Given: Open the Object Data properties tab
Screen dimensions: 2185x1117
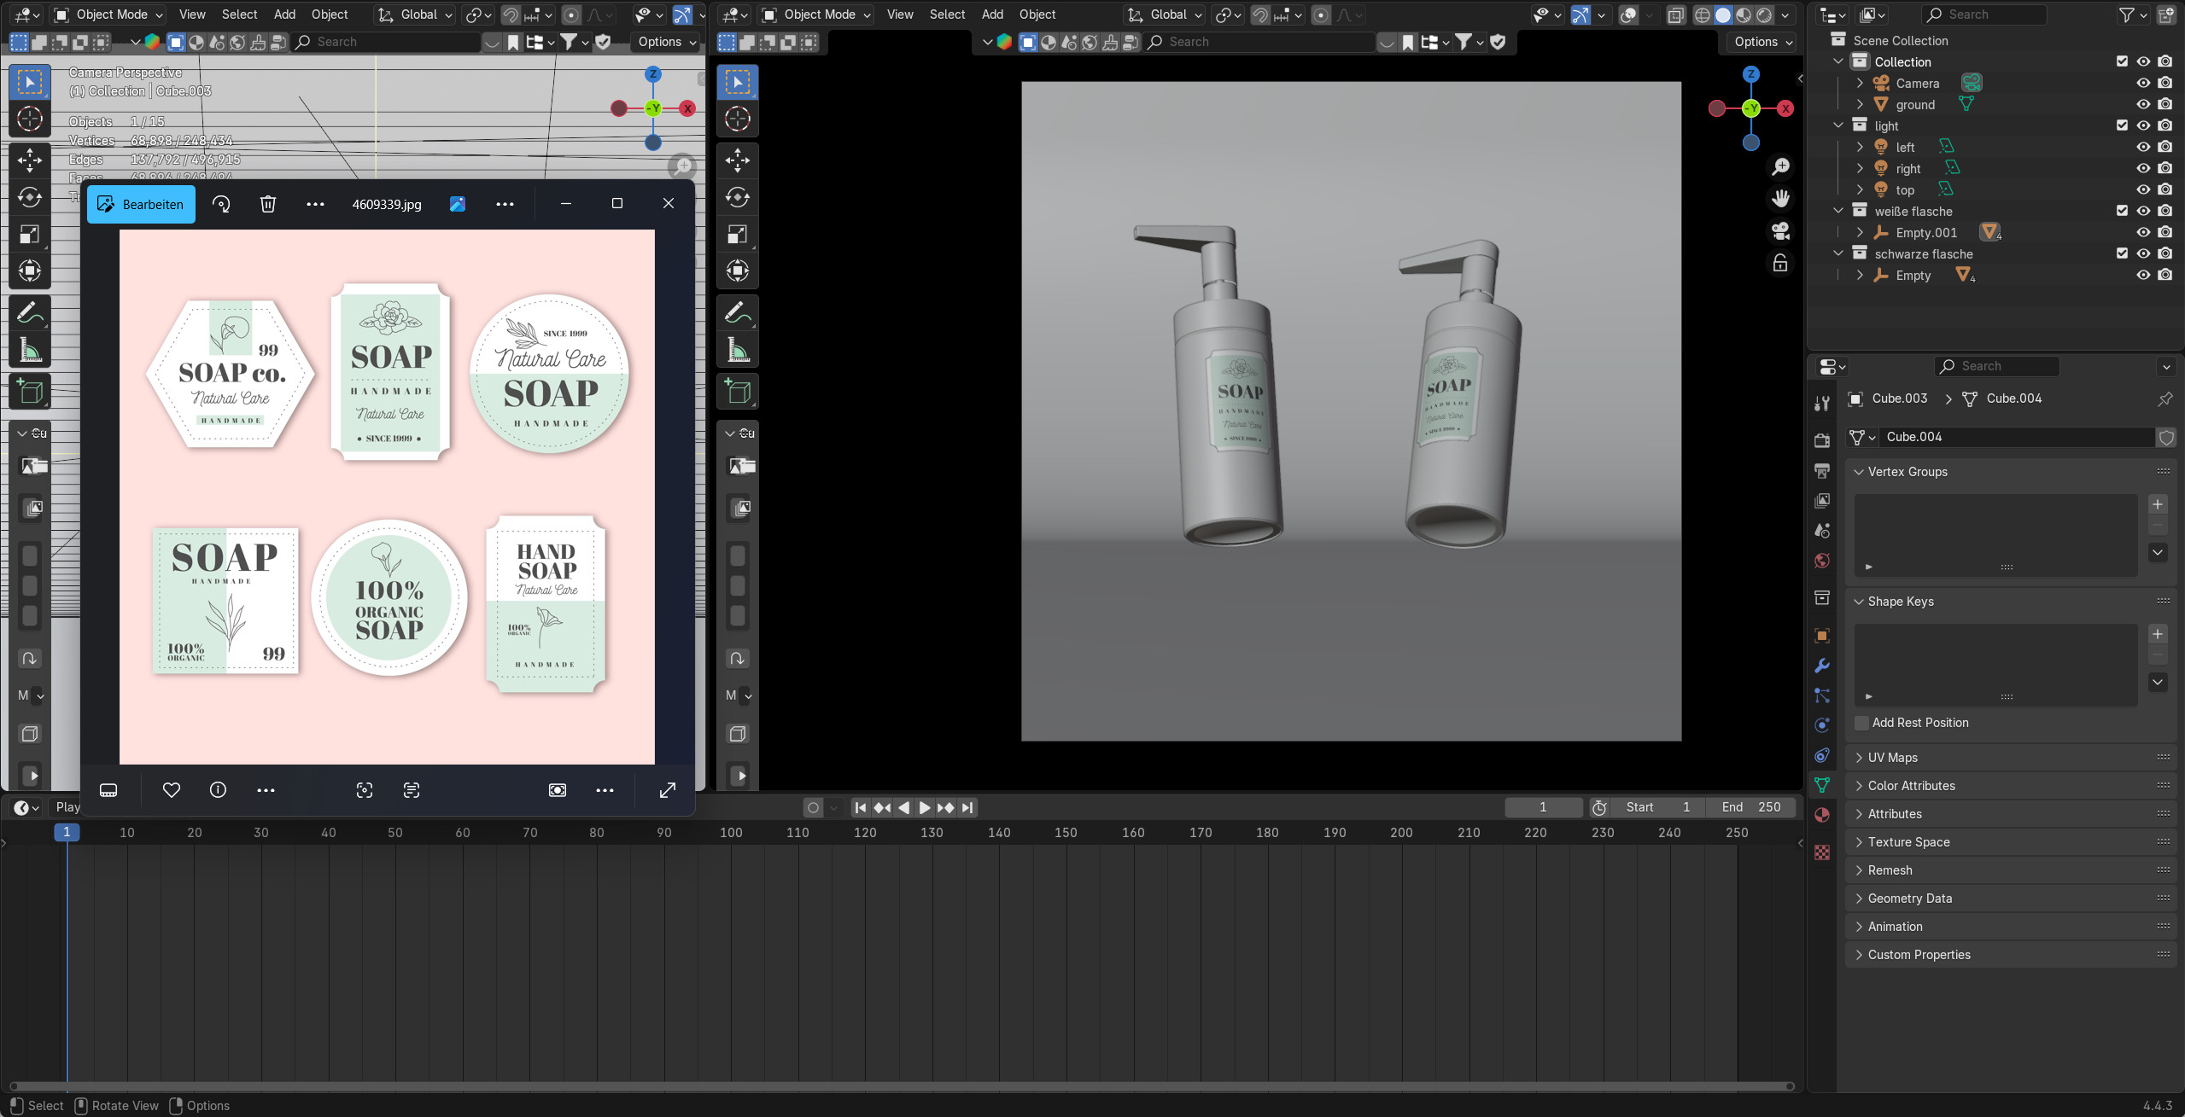Looking at the screenshot, I should (x=1822, y=785).
